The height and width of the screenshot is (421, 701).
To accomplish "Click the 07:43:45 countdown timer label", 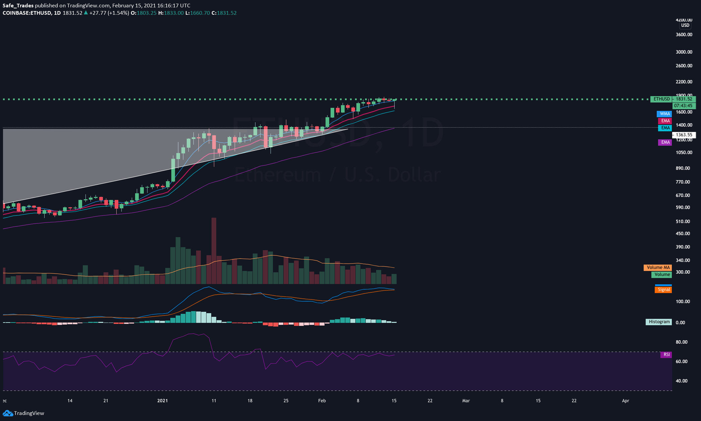I will pyautogui.click(x=684, y=106).
